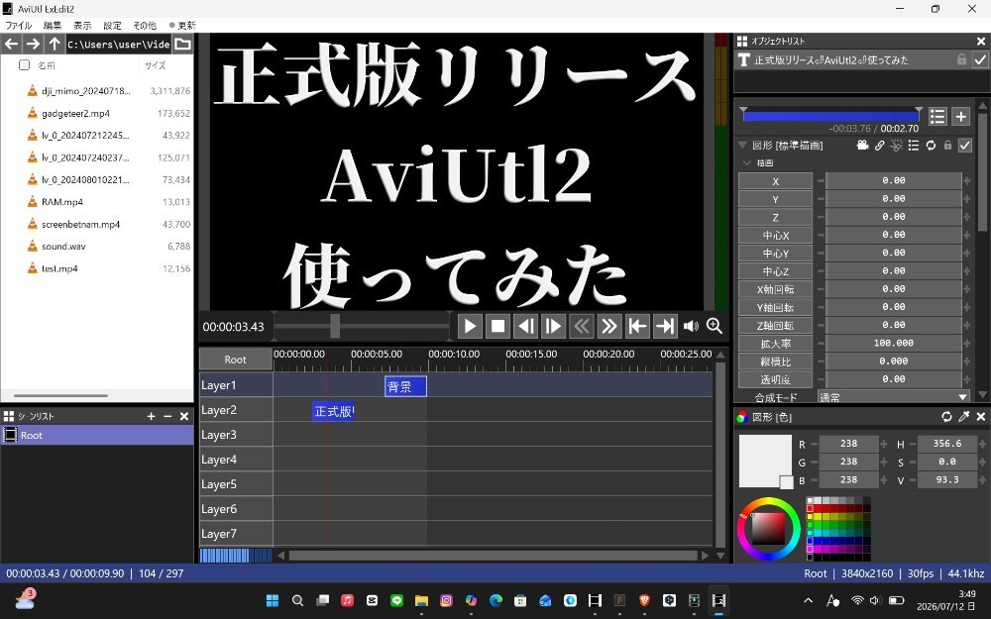Click the 拡大率 value field 100.000

893,343
